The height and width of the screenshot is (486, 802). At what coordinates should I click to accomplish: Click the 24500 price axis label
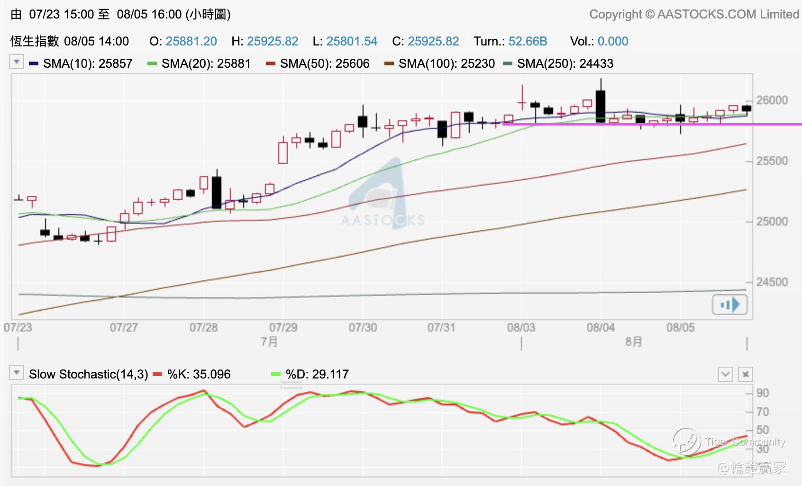[x=772, y=282]
